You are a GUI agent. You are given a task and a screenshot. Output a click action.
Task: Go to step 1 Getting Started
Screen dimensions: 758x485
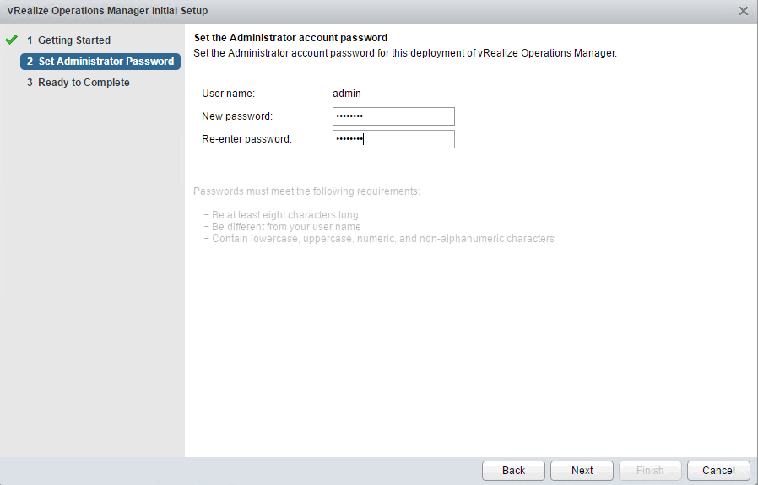tap(68, 40)
